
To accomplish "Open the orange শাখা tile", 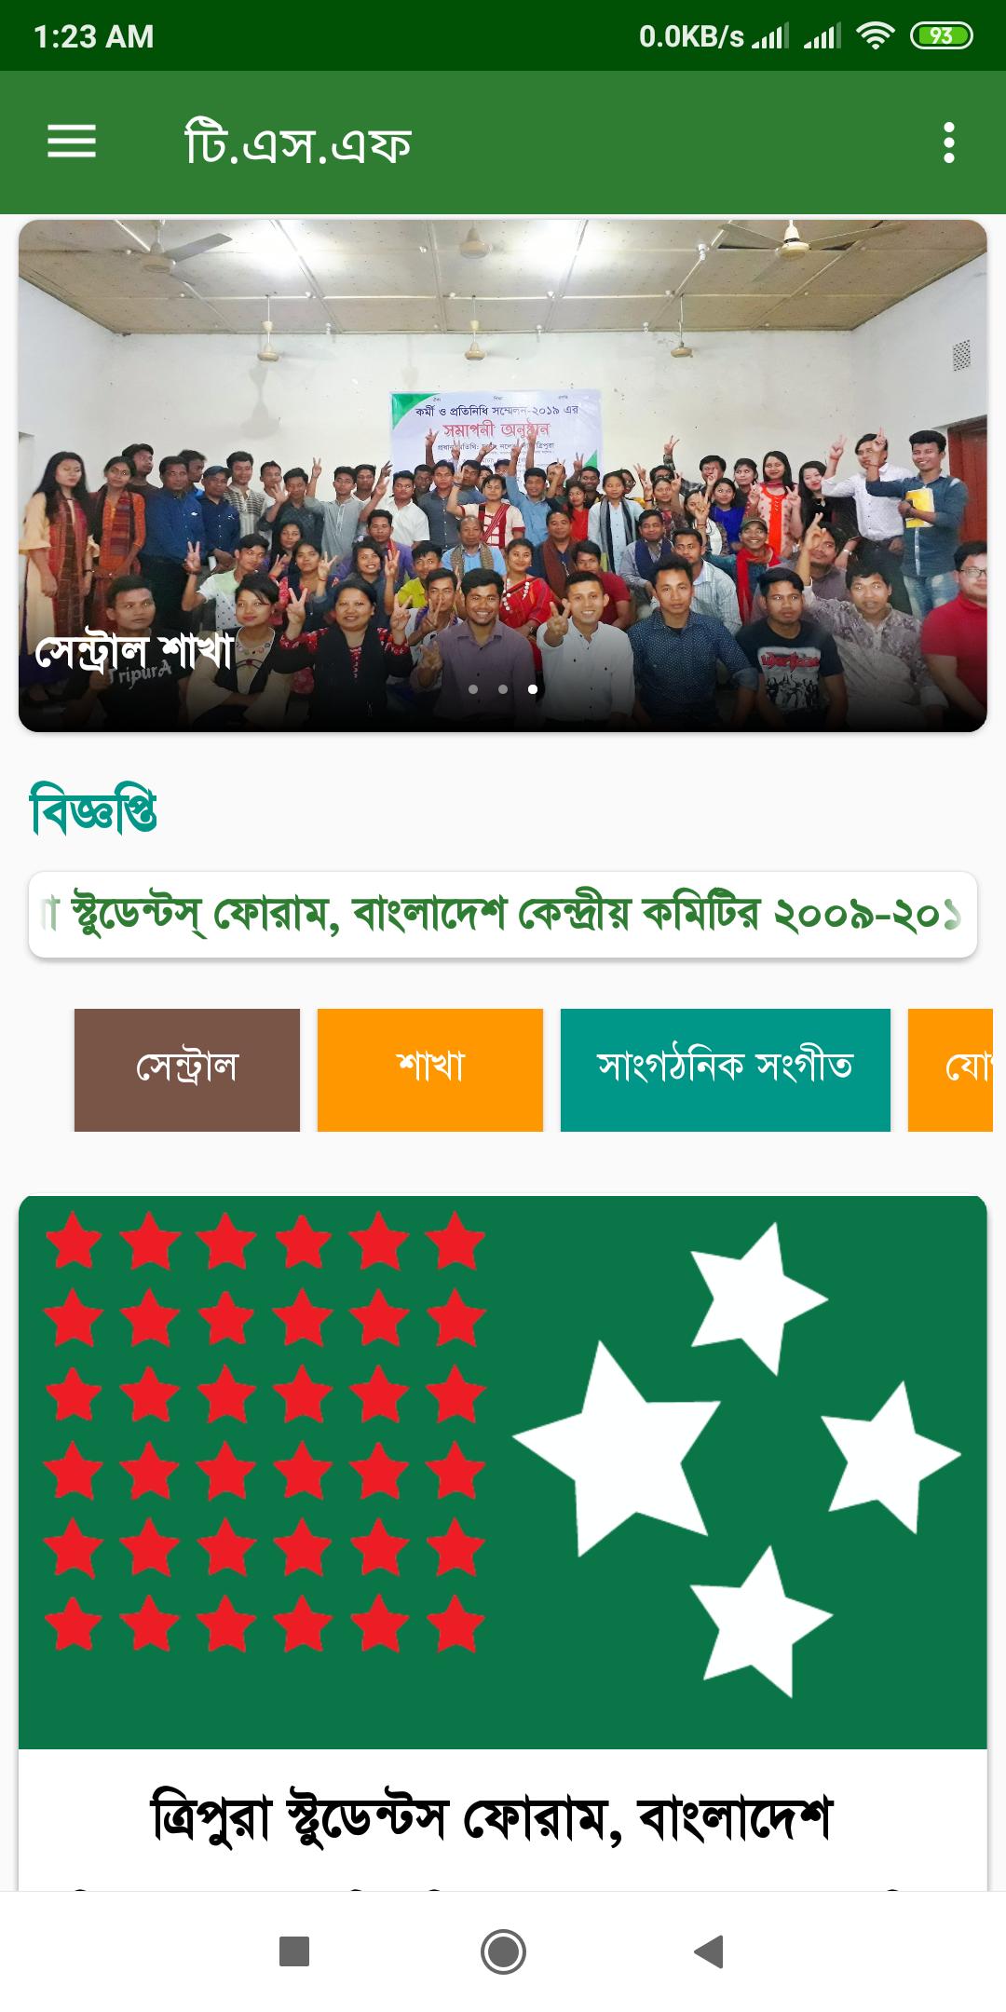I will point(430,1070).
